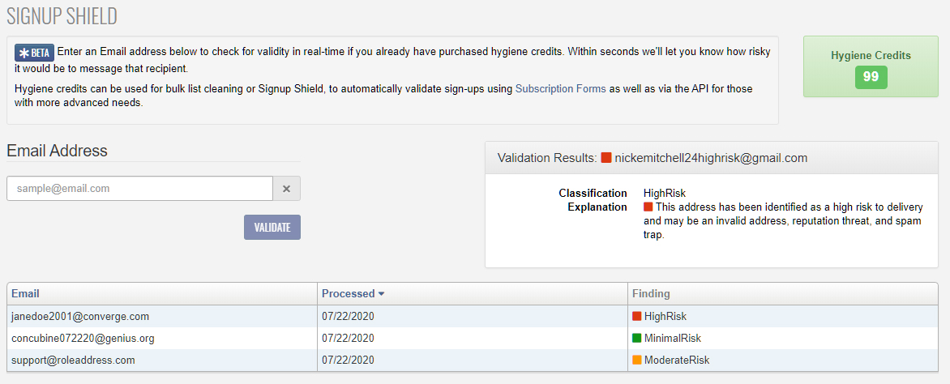
Task: Select the concubine072220@genius.org row
Action: point(473,338)
